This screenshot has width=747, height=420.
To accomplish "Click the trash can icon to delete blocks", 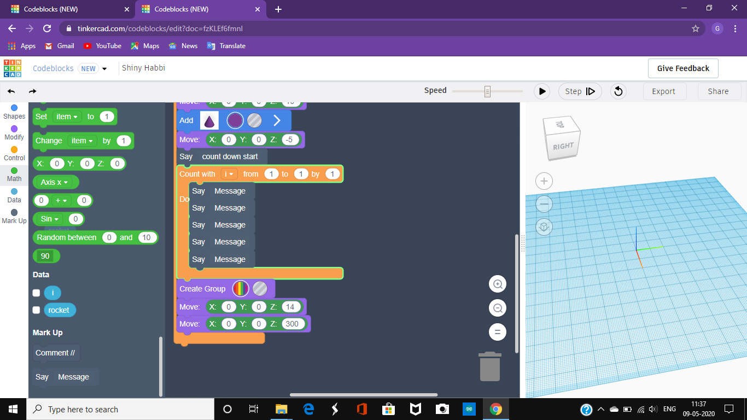I will (x=489, y=366).
